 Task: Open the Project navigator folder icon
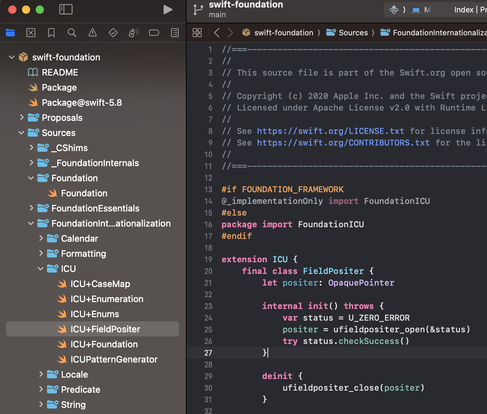pyautogui.click(x=10, y=33)
